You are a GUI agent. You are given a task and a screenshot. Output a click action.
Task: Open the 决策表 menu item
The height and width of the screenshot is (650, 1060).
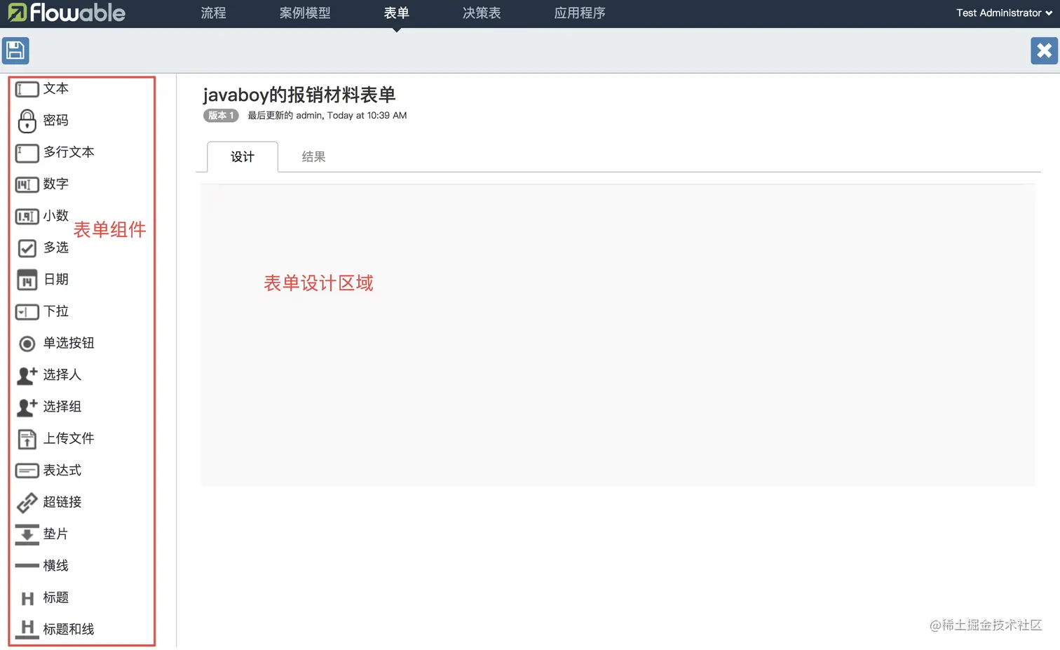481,13
